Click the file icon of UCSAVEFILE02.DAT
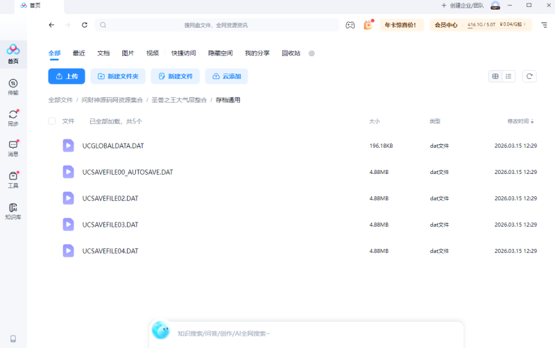This screenshot has width=555, height=348. (x=68, y=198)
